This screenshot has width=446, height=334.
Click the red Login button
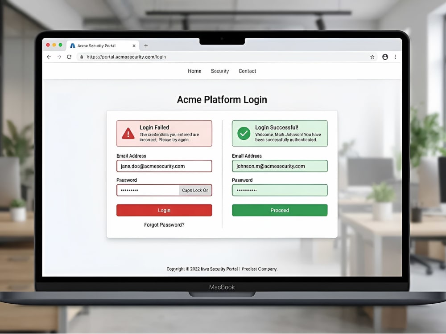(x=164, y=210)
